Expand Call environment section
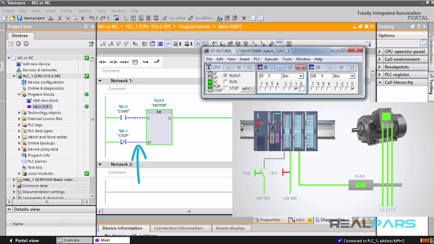This screenshot has height=244, width=434. (380, 59)
